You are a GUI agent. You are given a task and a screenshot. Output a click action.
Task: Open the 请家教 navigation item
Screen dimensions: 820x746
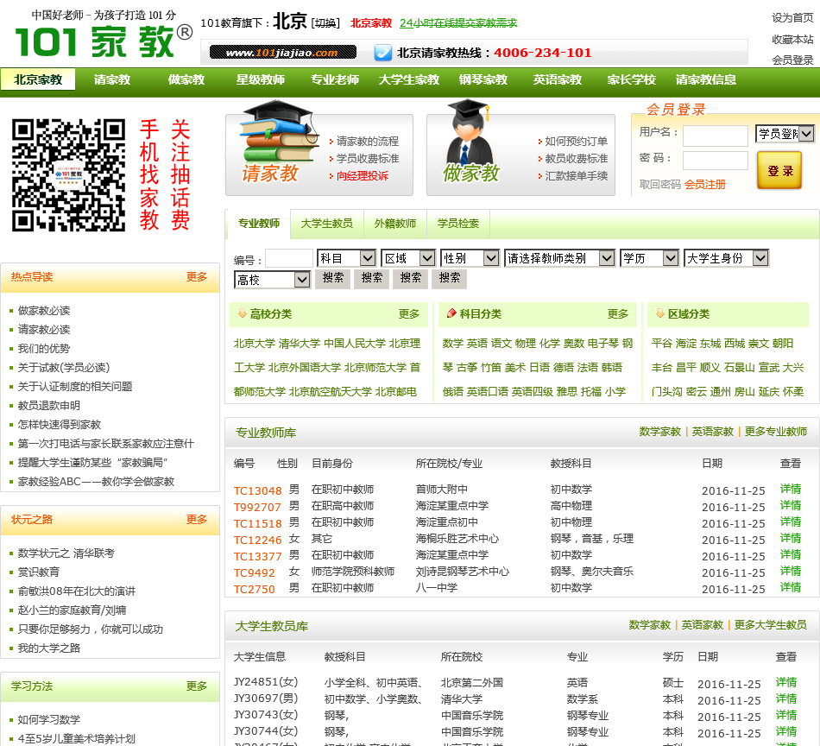pyautogui.click(x=112, y=79)
